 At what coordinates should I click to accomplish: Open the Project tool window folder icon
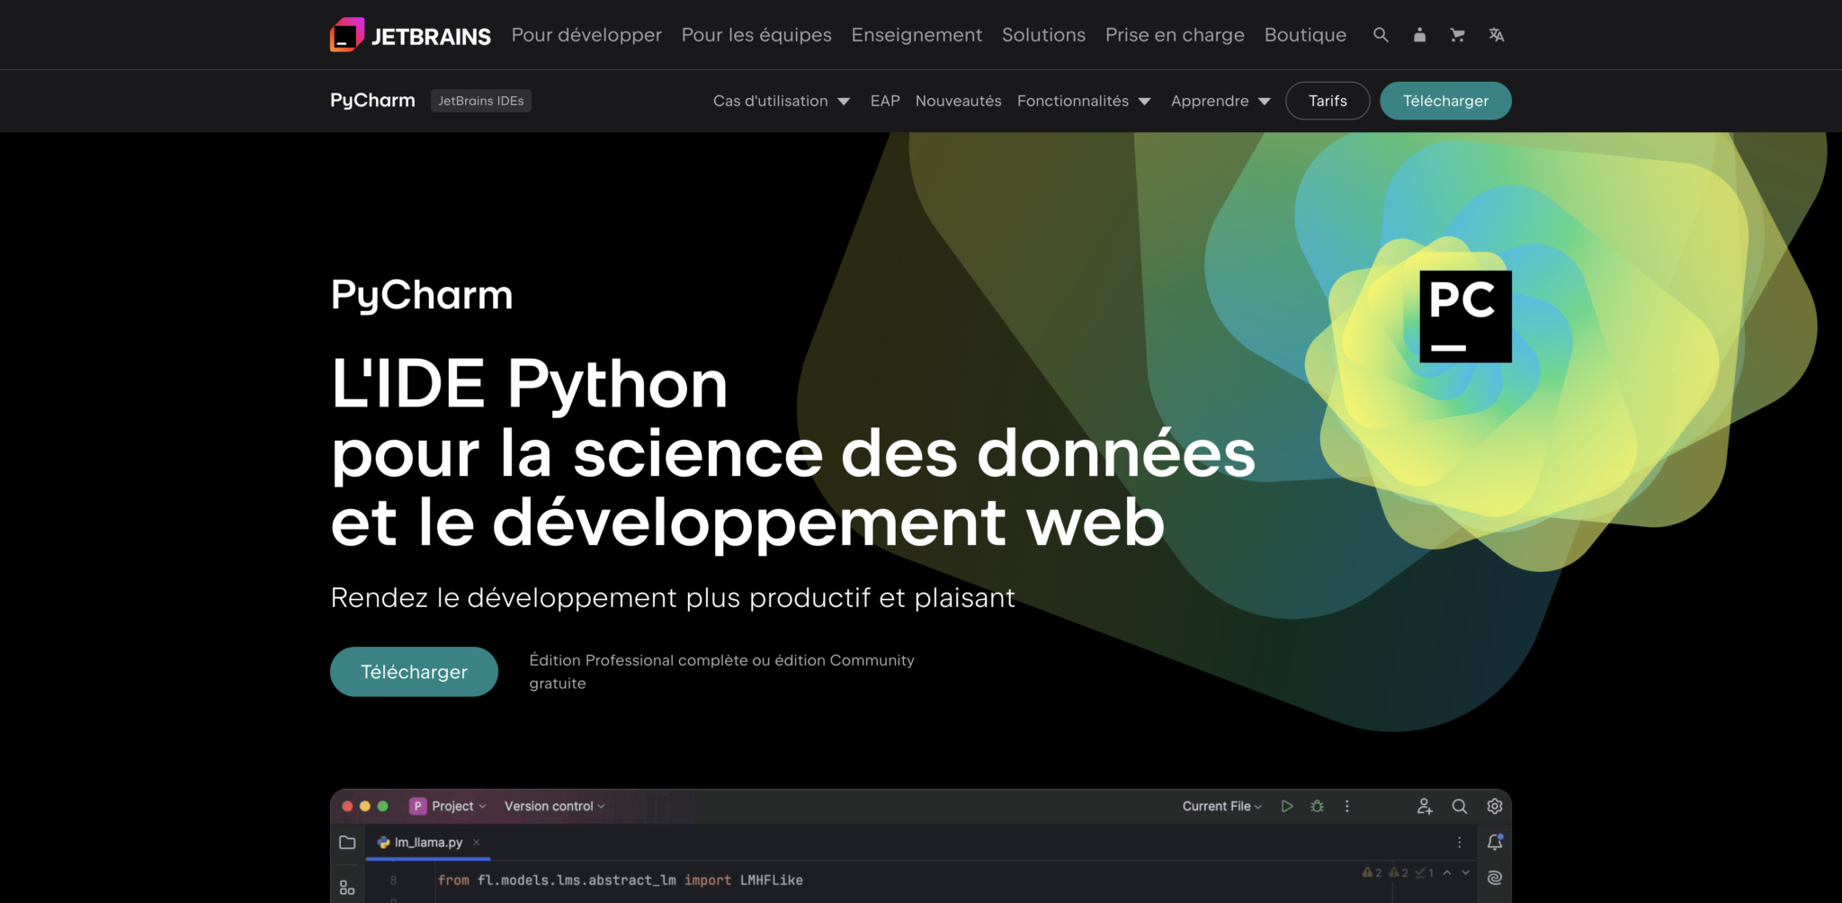pyautogui.click(x=348, y=842)
